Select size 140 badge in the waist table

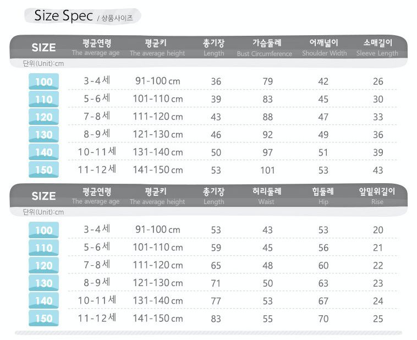point(43,301)
